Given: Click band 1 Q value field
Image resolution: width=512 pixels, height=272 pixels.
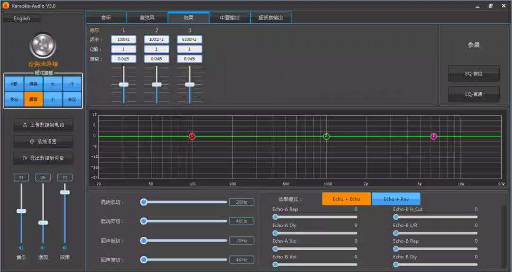Looking at the screenshot, I should click(x=123, y=49).
